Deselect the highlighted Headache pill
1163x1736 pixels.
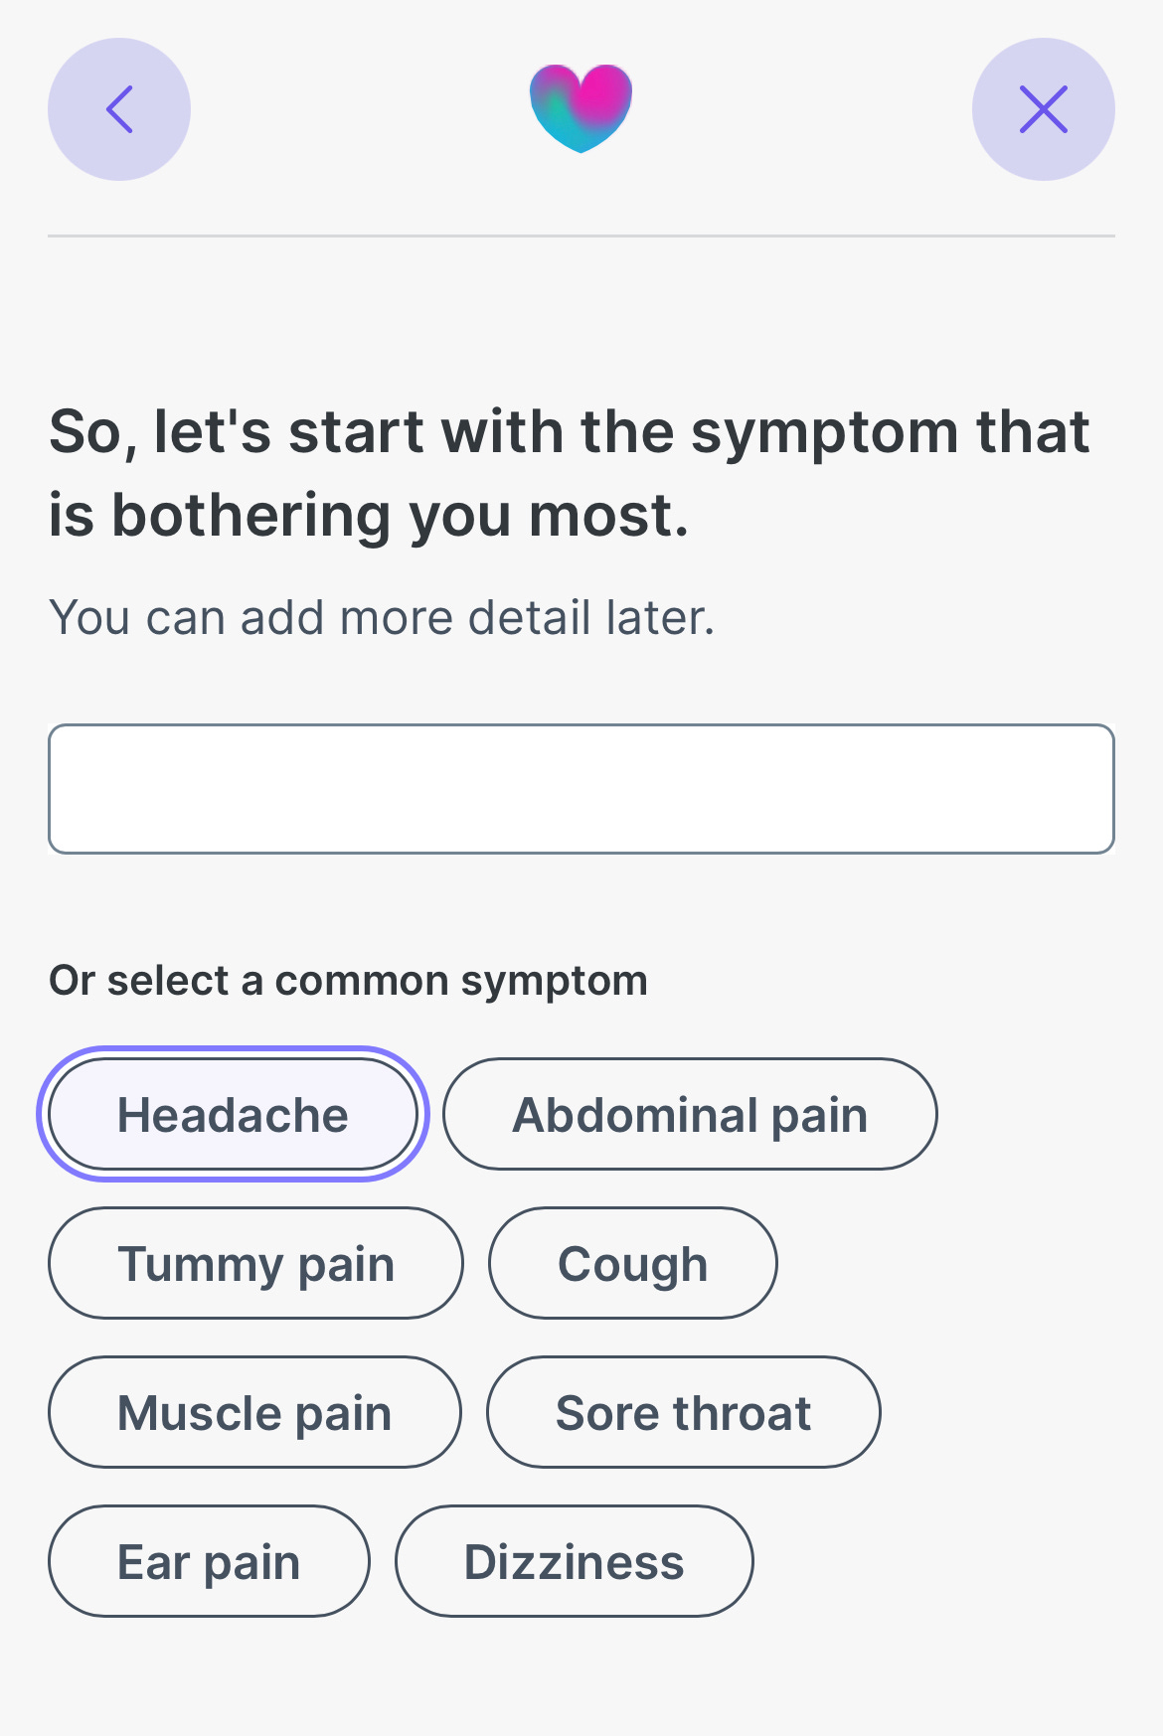pos(233,1114)
